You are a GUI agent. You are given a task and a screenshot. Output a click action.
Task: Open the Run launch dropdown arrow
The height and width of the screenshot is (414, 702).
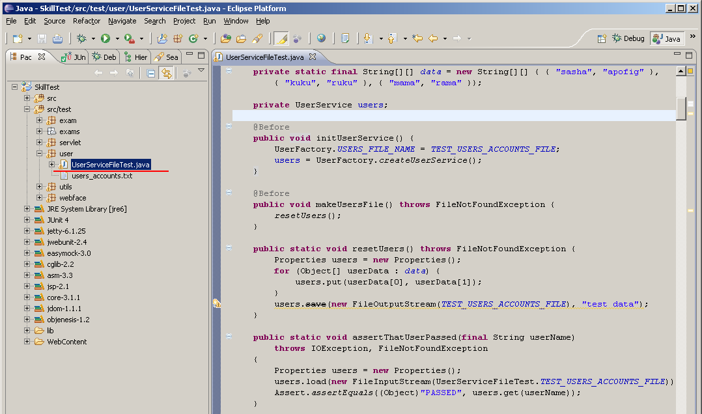pos(117,38)
